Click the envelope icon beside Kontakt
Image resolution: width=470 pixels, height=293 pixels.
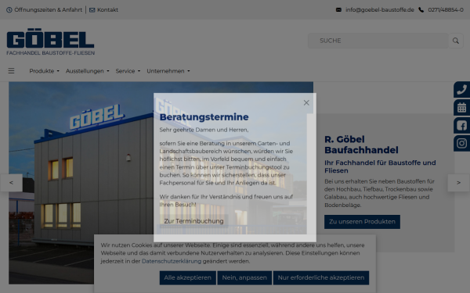pyautogui.click(x=92, y=10)
